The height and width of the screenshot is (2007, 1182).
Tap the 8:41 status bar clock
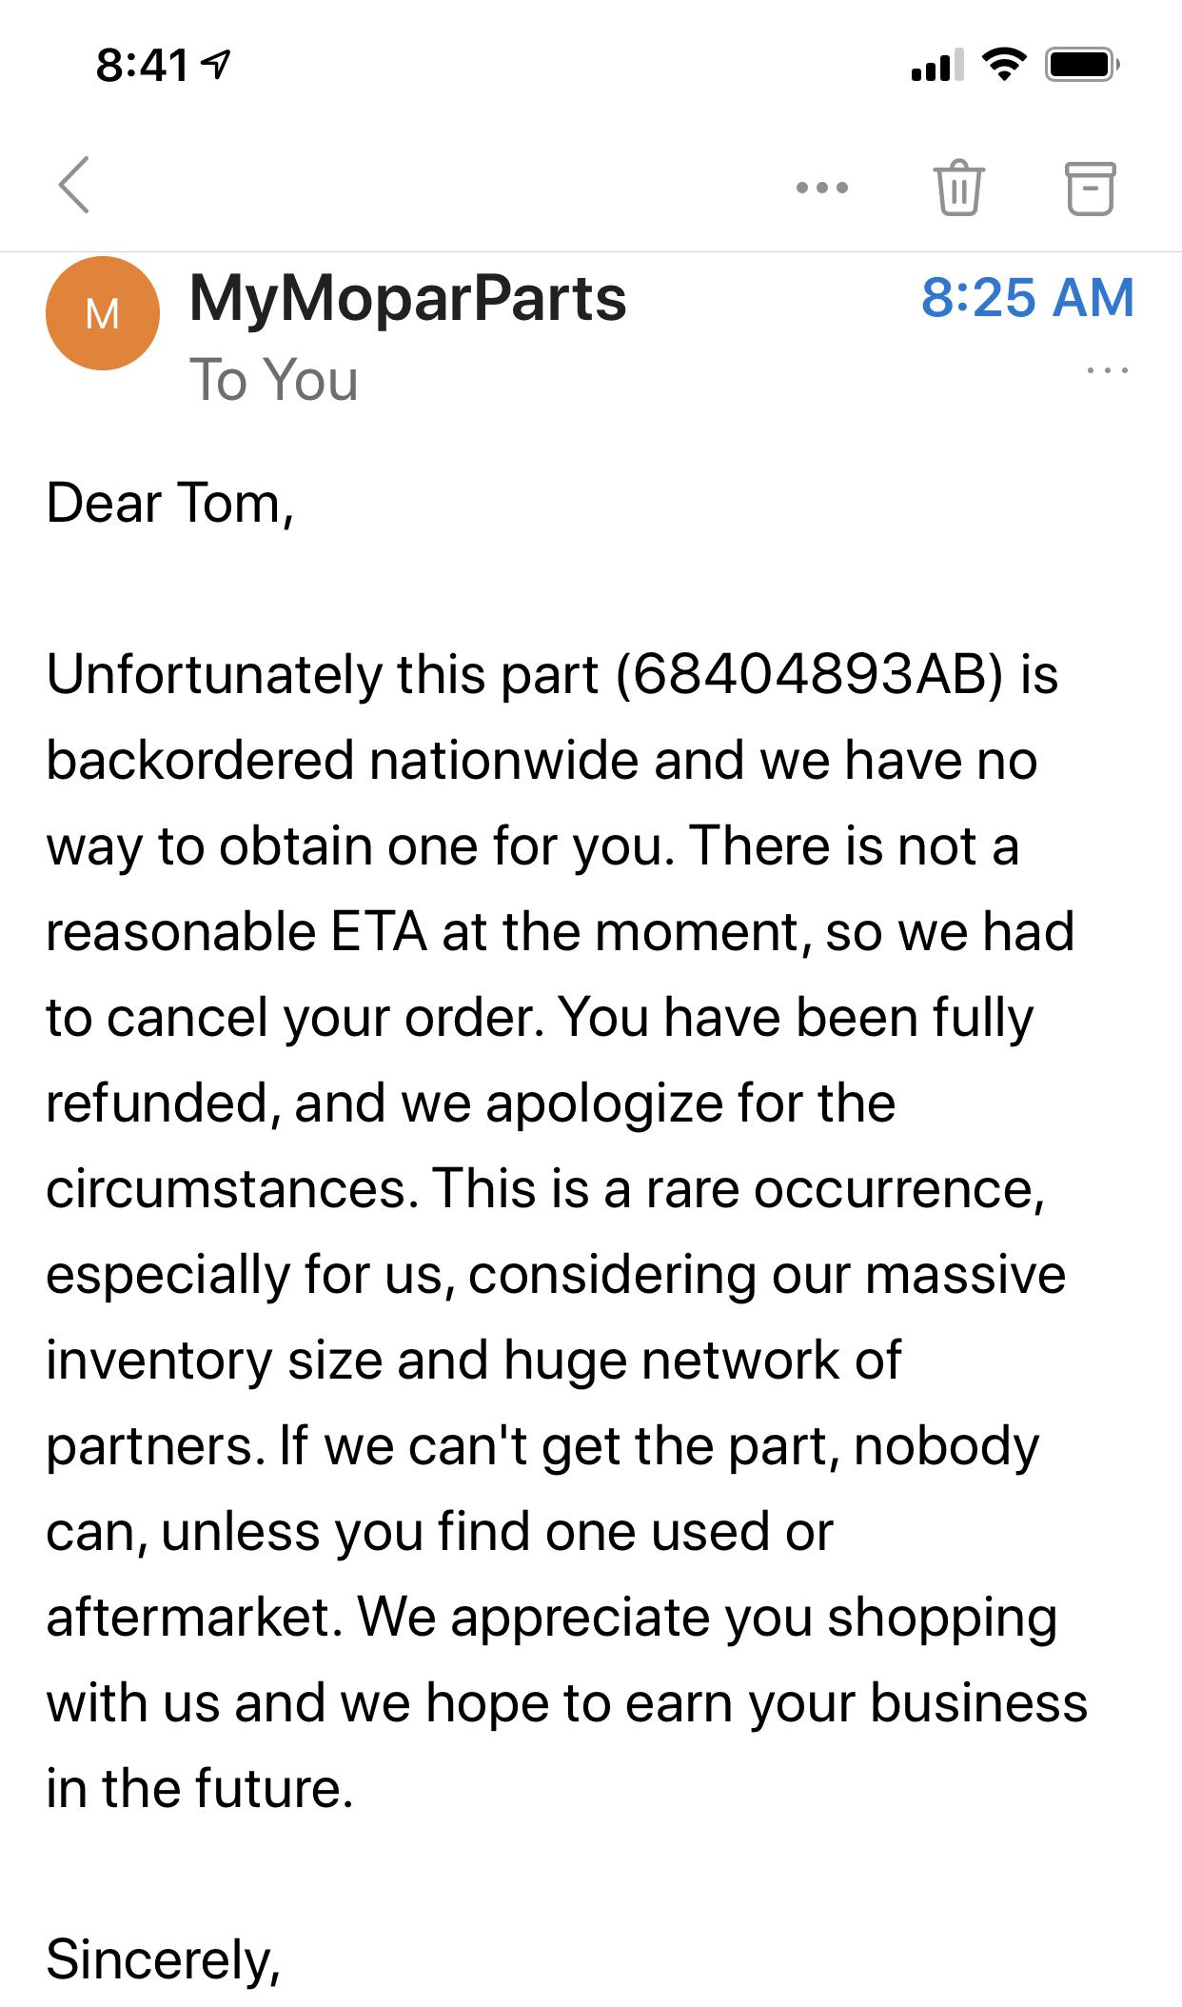[143, 65]
